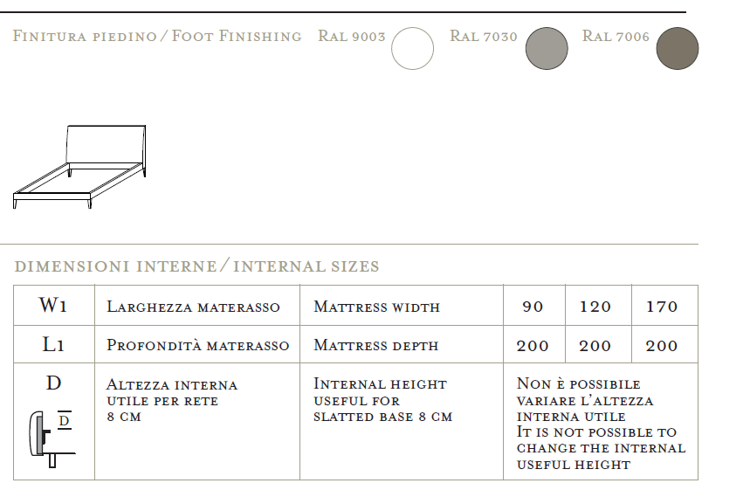The height and width of the screenshot is (497, 750).
Task: Click the headboard D section diagram
Action: coord(52,438)
